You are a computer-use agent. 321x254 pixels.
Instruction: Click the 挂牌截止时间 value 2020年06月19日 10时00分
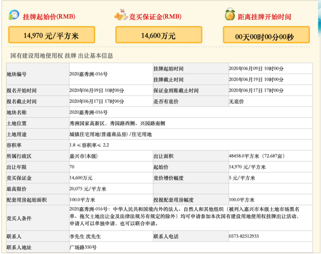(256, 79)
